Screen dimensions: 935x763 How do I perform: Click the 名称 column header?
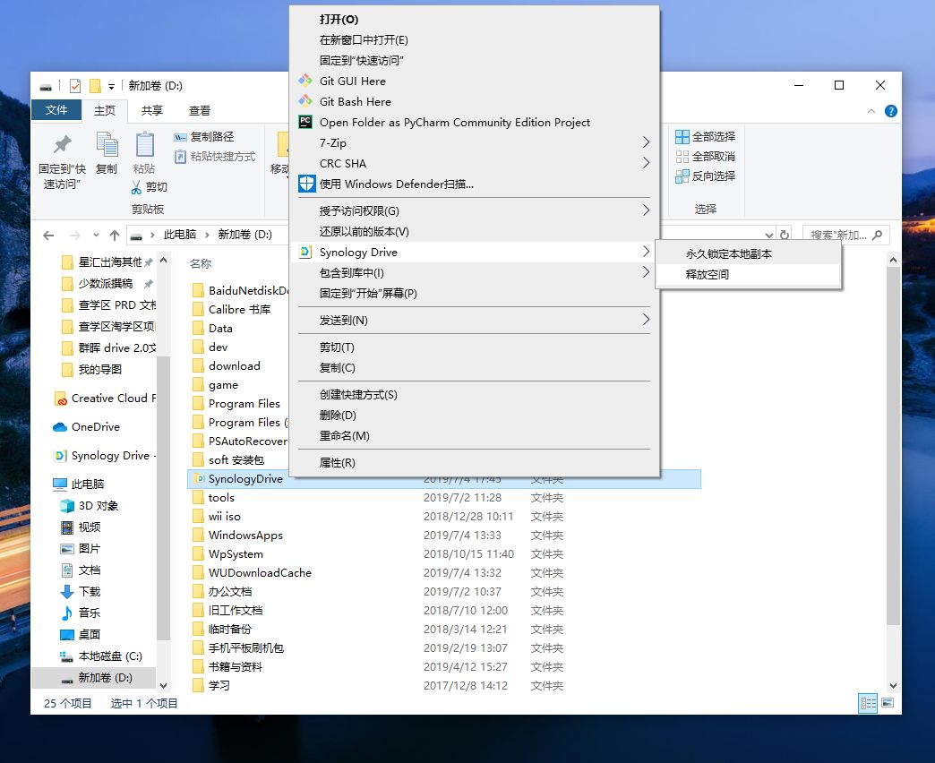click(x=201, y=263)
